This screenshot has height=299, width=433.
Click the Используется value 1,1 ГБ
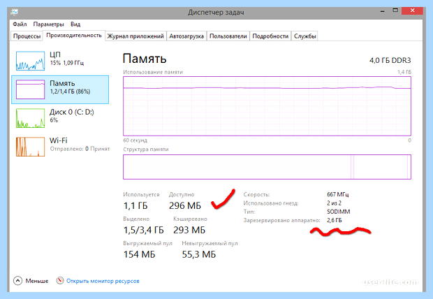[x=135, y=206]
